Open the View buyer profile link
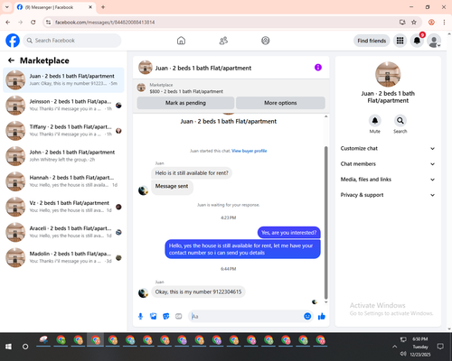This screenshot has width=452, height=361. 250,151
